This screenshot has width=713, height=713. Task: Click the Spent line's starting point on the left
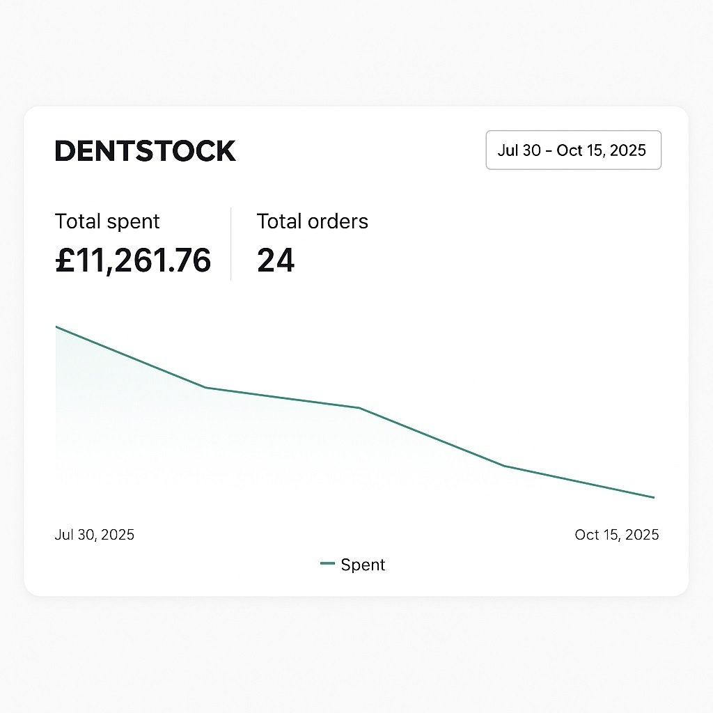56,327
